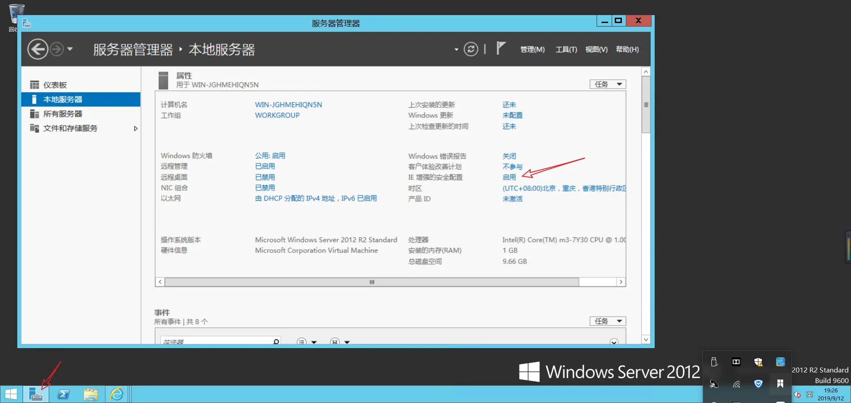Open the Dashboard (仪表板) page
The height and width of the screenshot is (403, 851).
[x=81, y=85]
